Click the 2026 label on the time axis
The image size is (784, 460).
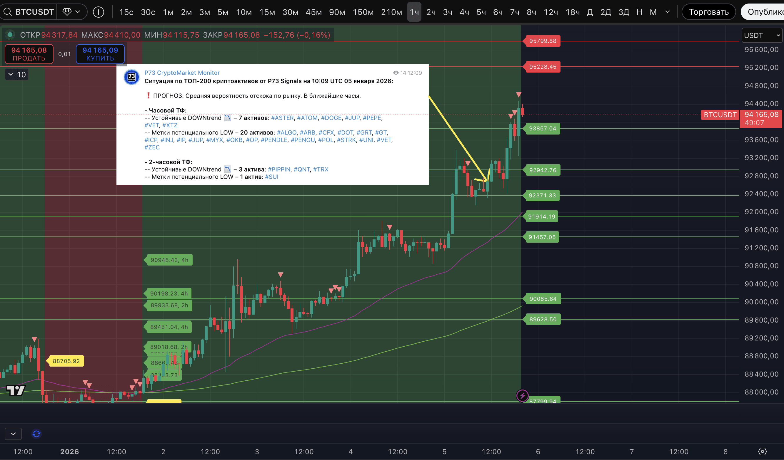click(x=69, y=451)
